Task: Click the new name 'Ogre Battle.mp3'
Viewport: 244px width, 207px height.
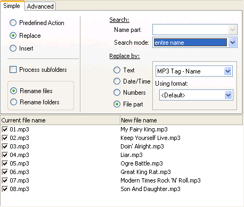Action: point(142,163)
